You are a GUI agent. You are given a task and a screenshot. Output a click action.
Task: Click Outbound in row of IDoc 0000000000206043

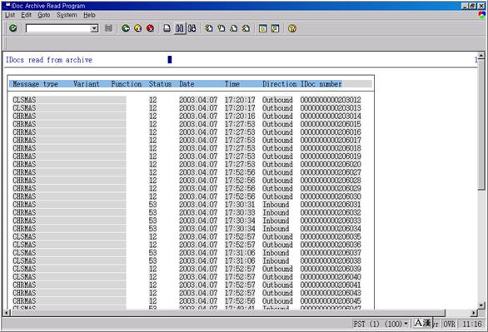(277, 293)
